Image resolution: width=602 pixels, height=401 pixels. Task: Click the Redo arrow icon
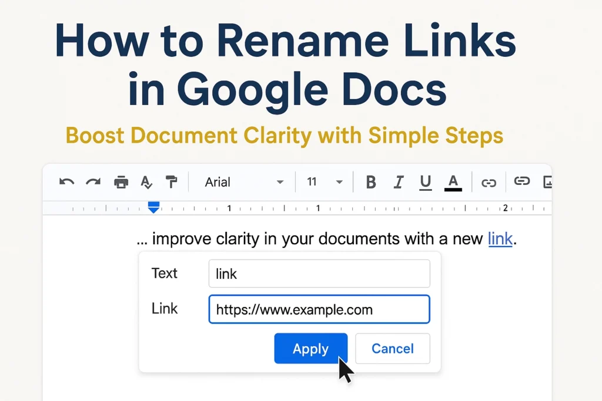tap(93, 182)
